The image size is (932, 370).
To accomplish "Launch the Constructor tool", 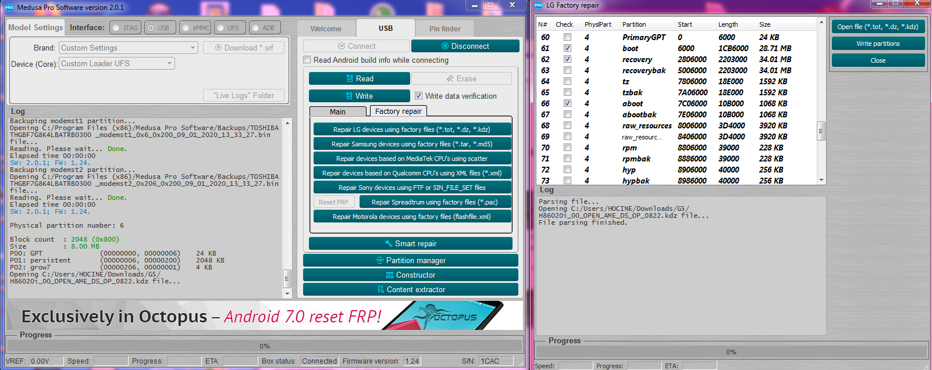I will pos(410,275).
